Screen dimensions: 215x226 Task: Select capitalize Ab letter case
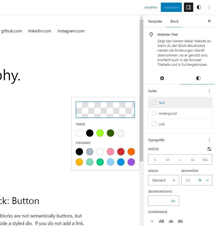[180, 221]
